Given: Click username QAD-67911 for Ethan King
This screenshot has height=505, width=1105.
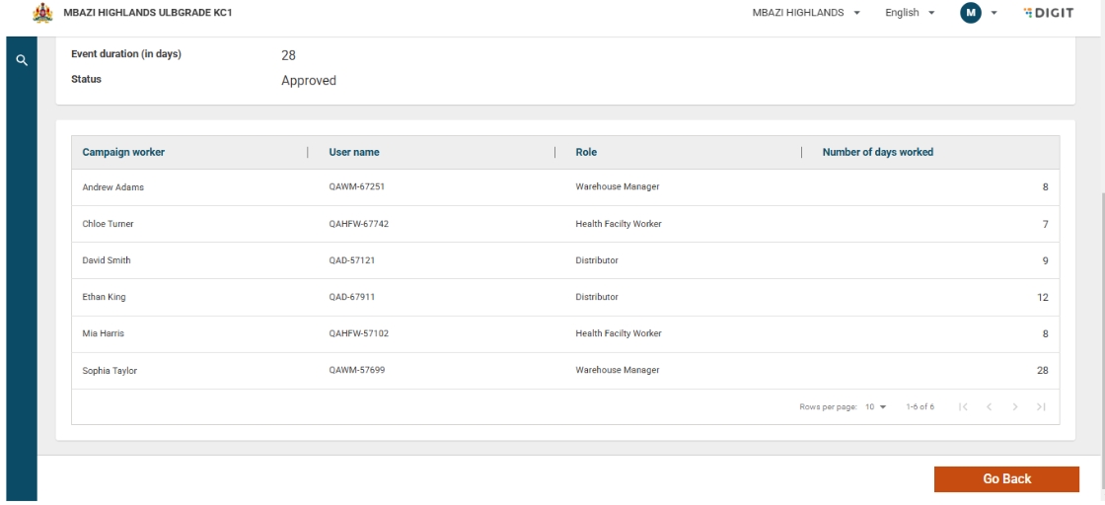Looking at the screenshot, I should tap(352, 297).
